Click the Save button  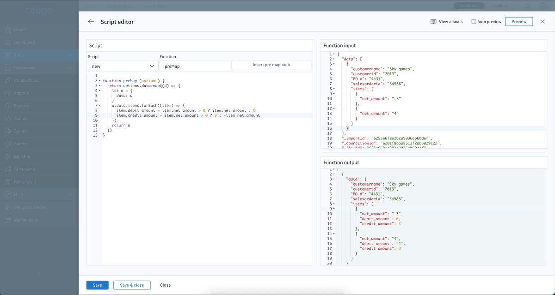[97, 285]
